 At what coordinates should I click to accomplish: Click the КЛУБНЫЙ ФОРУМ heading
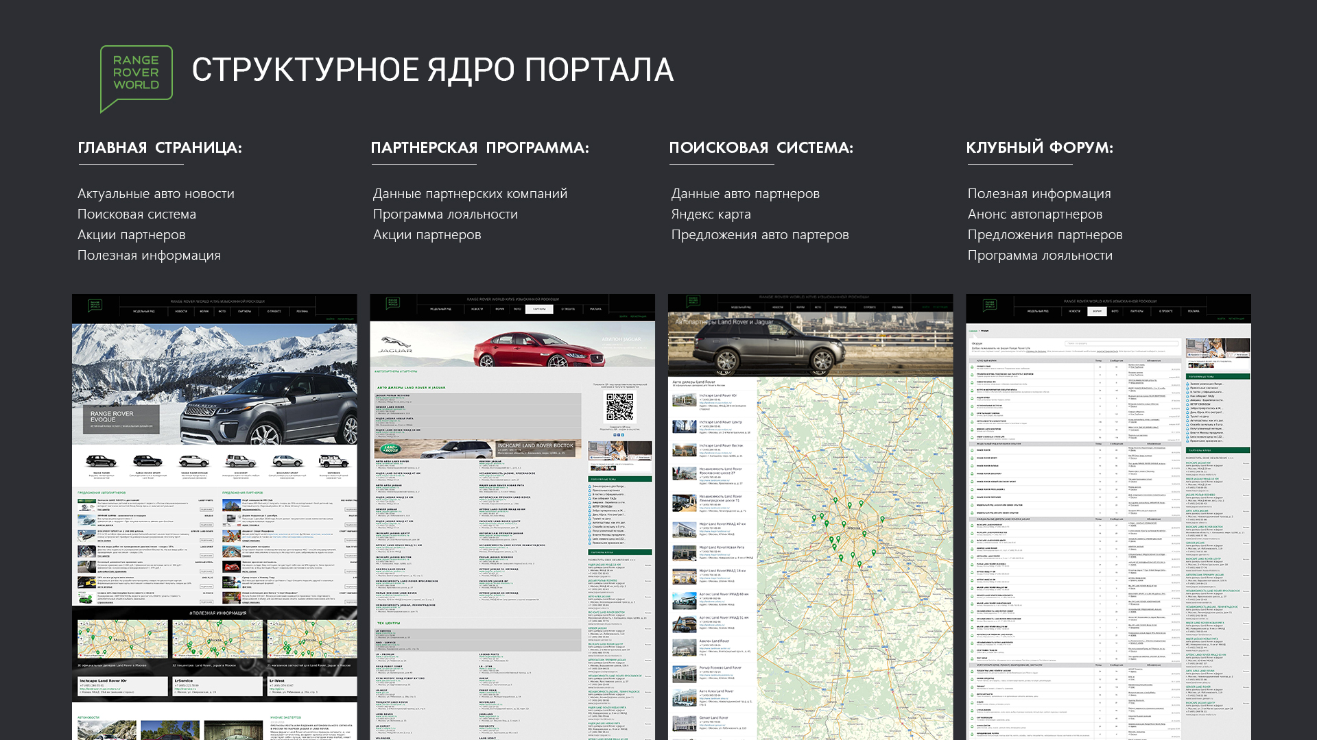(1040, 148)
